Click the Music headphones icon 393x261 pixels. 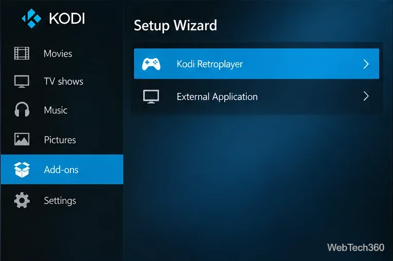click(x=22, y=109)
